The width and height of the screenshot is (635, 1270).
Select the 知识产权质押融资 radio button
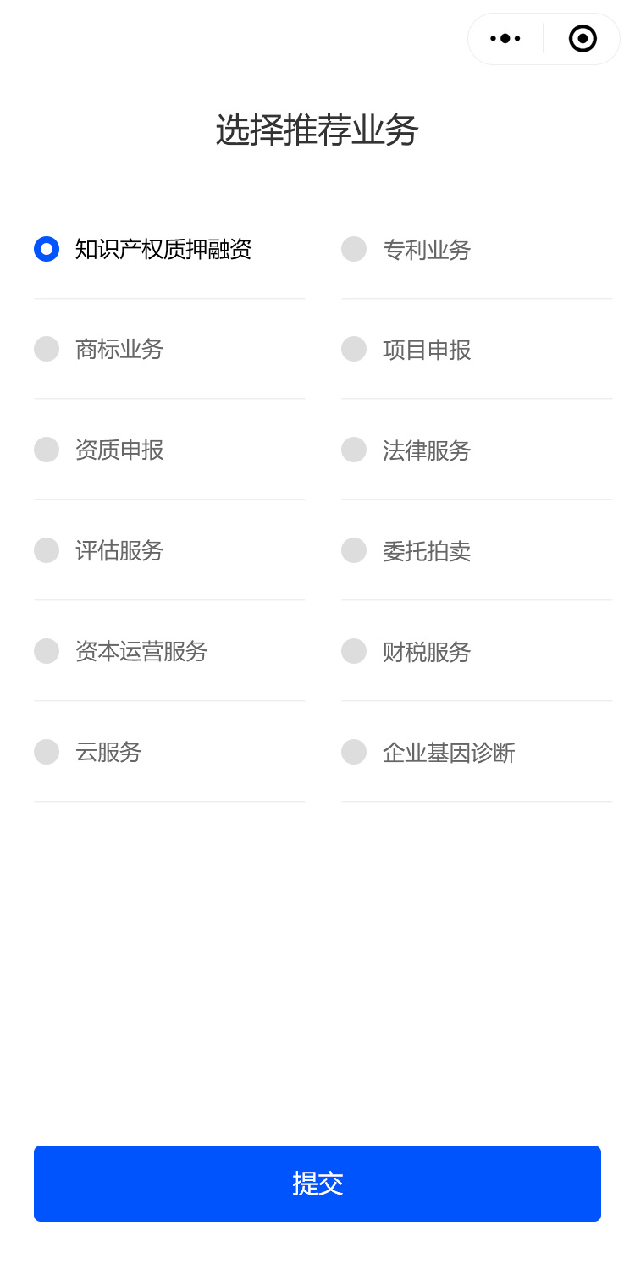(x=47, y=249)
